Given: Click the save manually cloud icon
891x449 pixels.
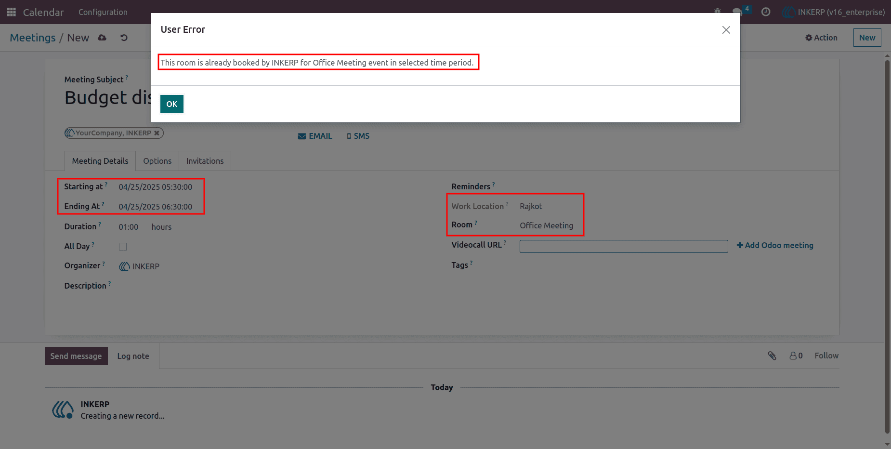Looking at the screenshot, I should pyautogui.click(x=102, y=38).
